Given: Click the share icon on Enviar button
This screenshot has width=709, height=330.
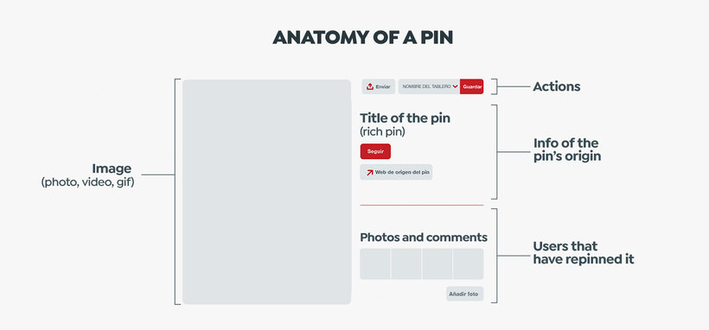Looking at the screenshot, I should point(370,86).
